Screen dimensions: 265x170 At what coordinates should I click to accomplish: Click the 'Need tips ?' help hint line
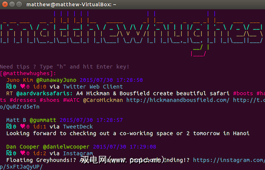(65, 67)
